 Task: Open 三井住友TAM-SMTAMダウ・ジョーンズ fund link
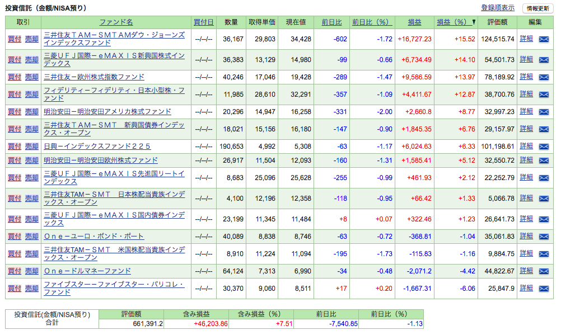pos(114,39)
